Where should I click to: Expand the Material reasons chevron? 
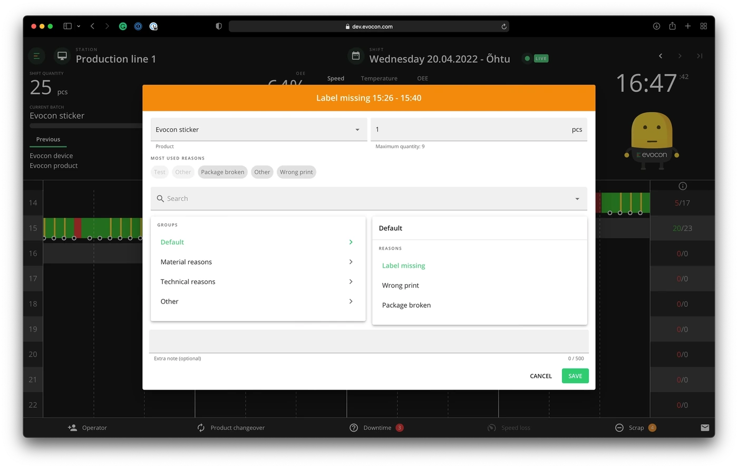[351, 262]
